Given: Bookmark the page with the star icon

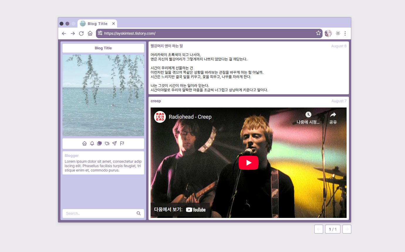Looking at the screenshot, I should (318, 33).
